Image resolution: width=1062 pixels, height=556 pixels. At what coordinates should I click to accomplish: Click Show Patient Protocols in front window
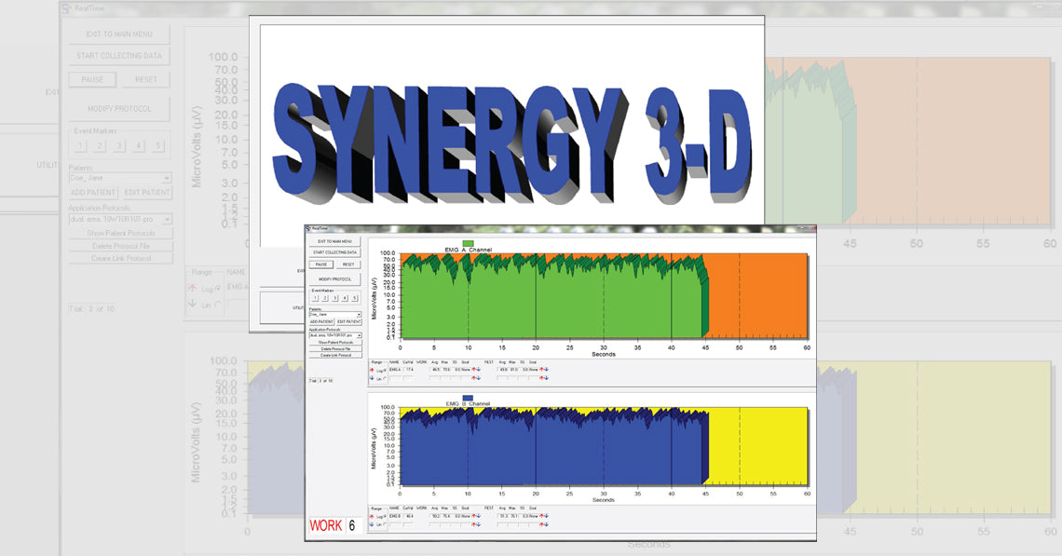pos(335,342)
